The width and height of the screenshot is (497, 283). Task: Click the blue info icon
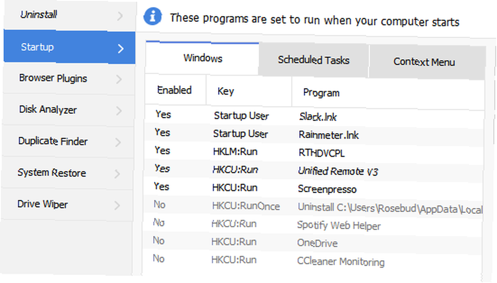pyautogui.click(x=153, y=16)
